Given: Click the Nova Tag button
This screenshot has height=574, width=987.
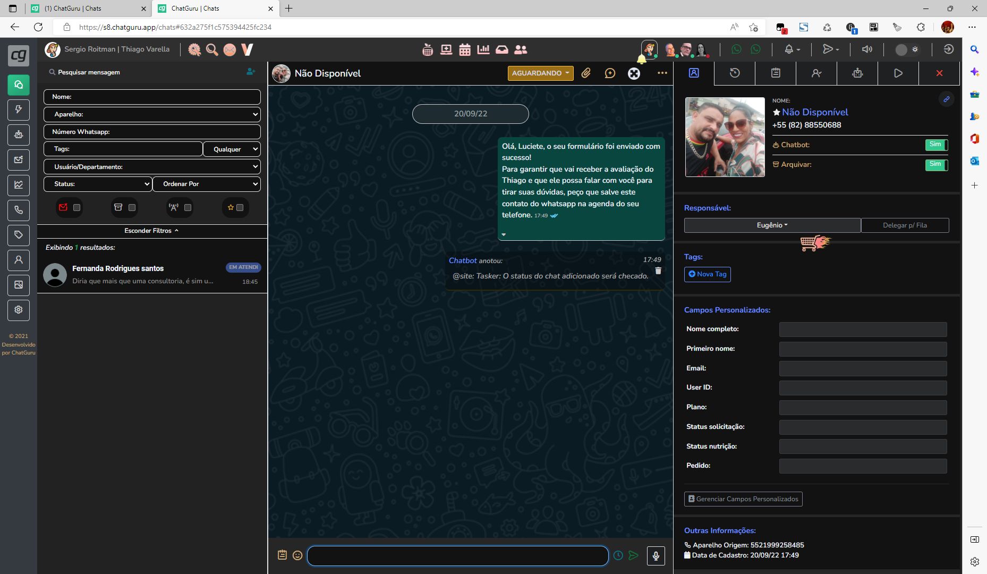Looking at the screenshot, I should (707, 274).
